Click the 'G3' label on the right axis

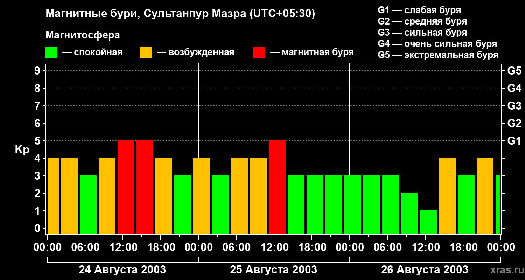click(514, 106)
